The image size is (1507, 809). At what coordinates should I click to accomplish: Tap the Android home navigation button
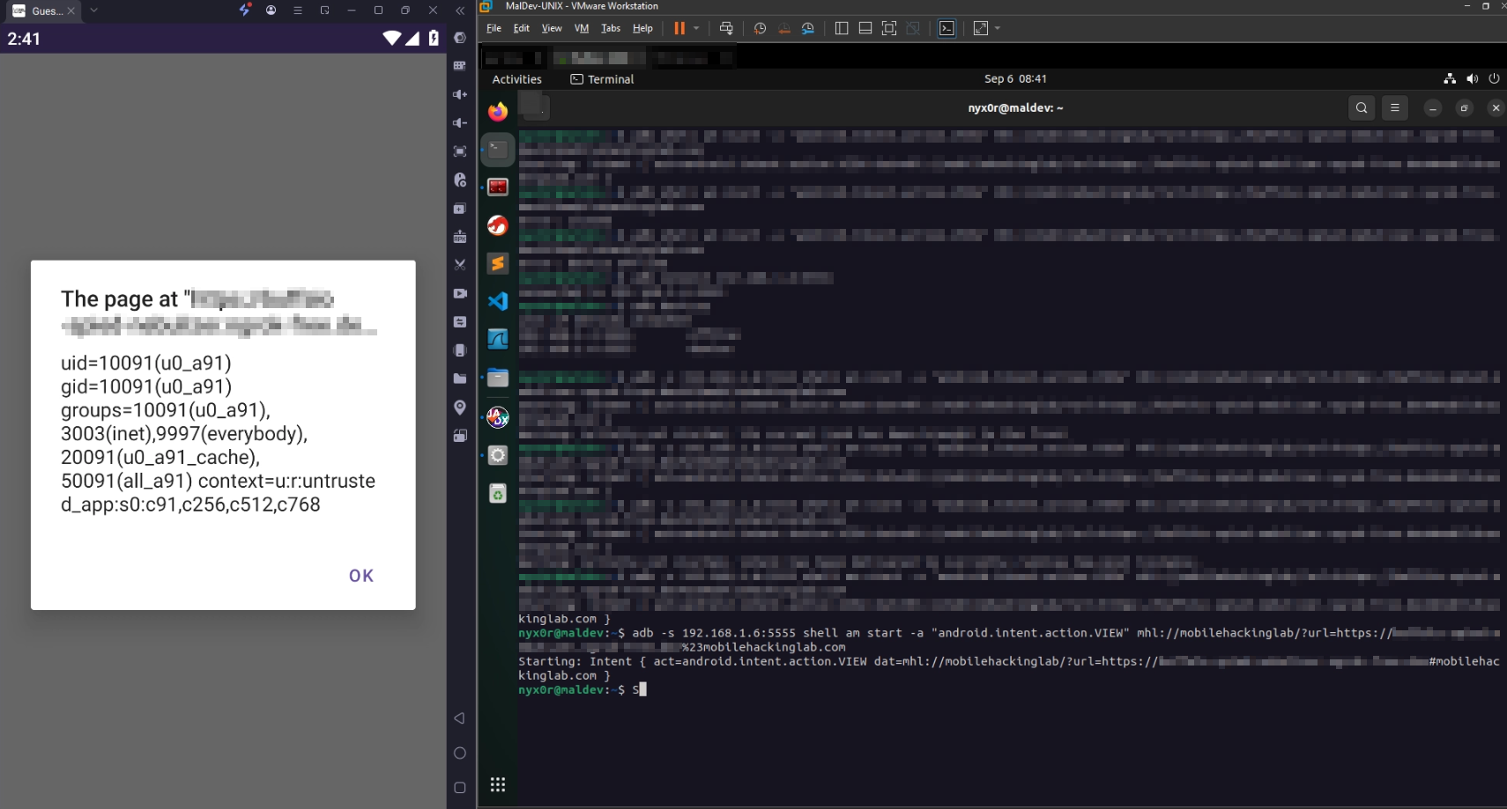coord(459,754)
